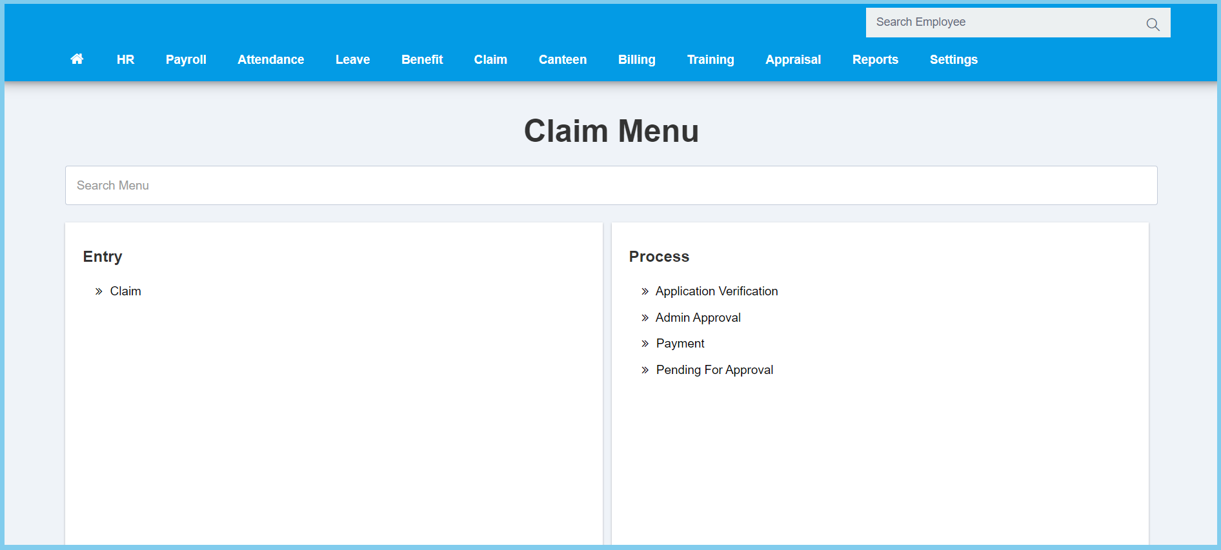
Task: Open the Payroll menu
Action: click(186, 59)
